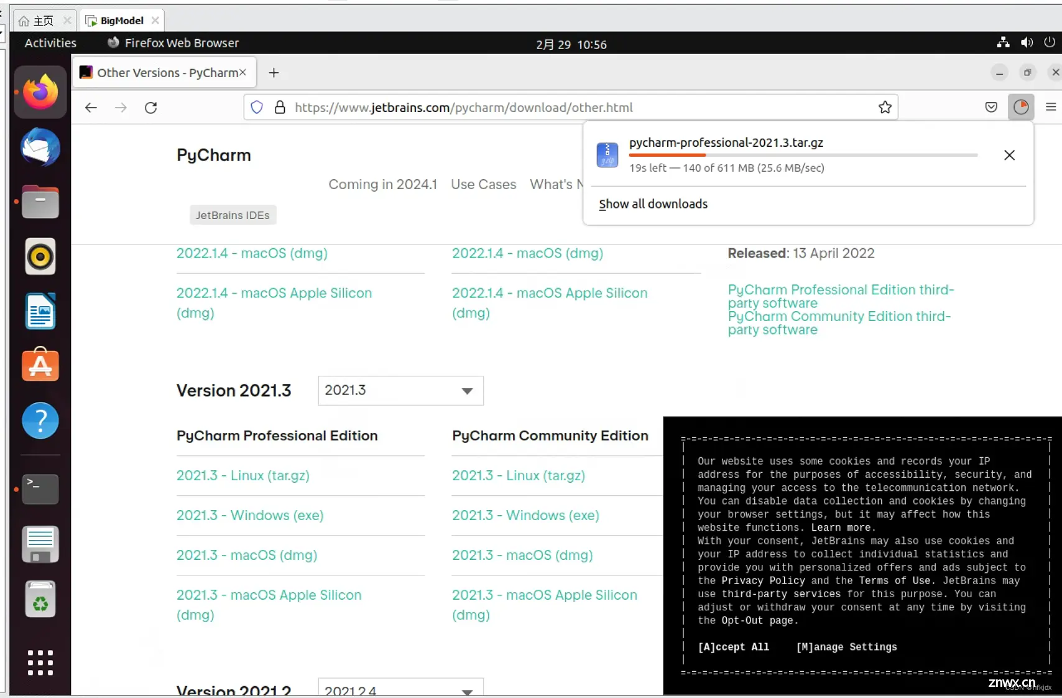Switch to the BigModel outer tab
Image resolution: width=1062 pixels, height=698 pixels.
122,21
